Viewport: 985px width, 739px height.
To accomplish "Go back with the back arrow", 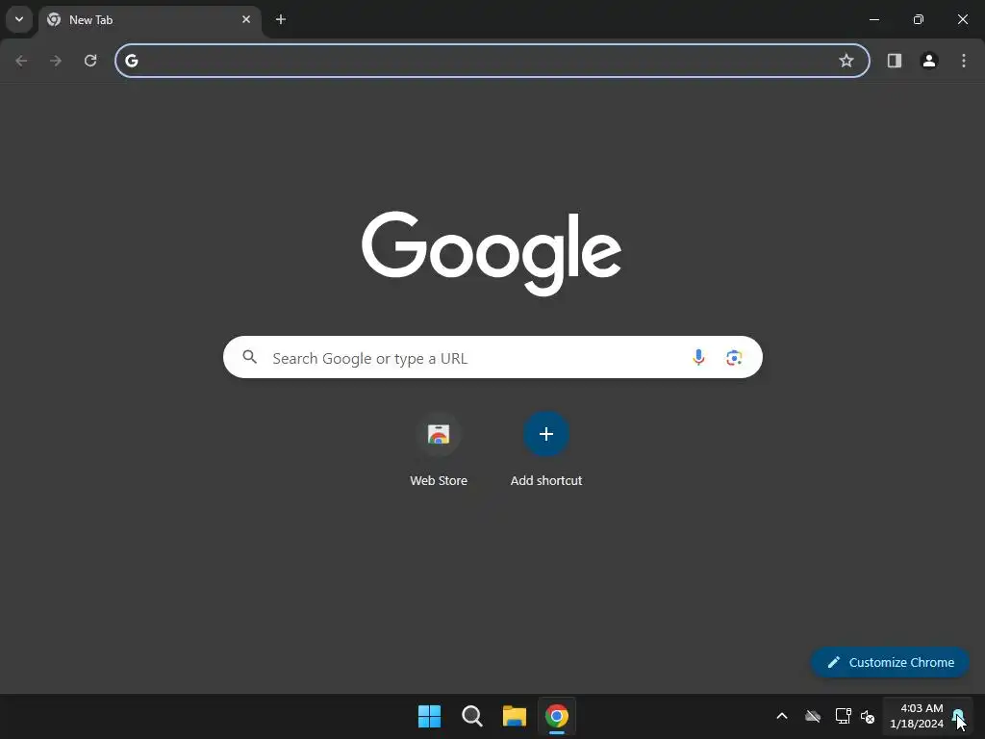I will tap(21, 61).
